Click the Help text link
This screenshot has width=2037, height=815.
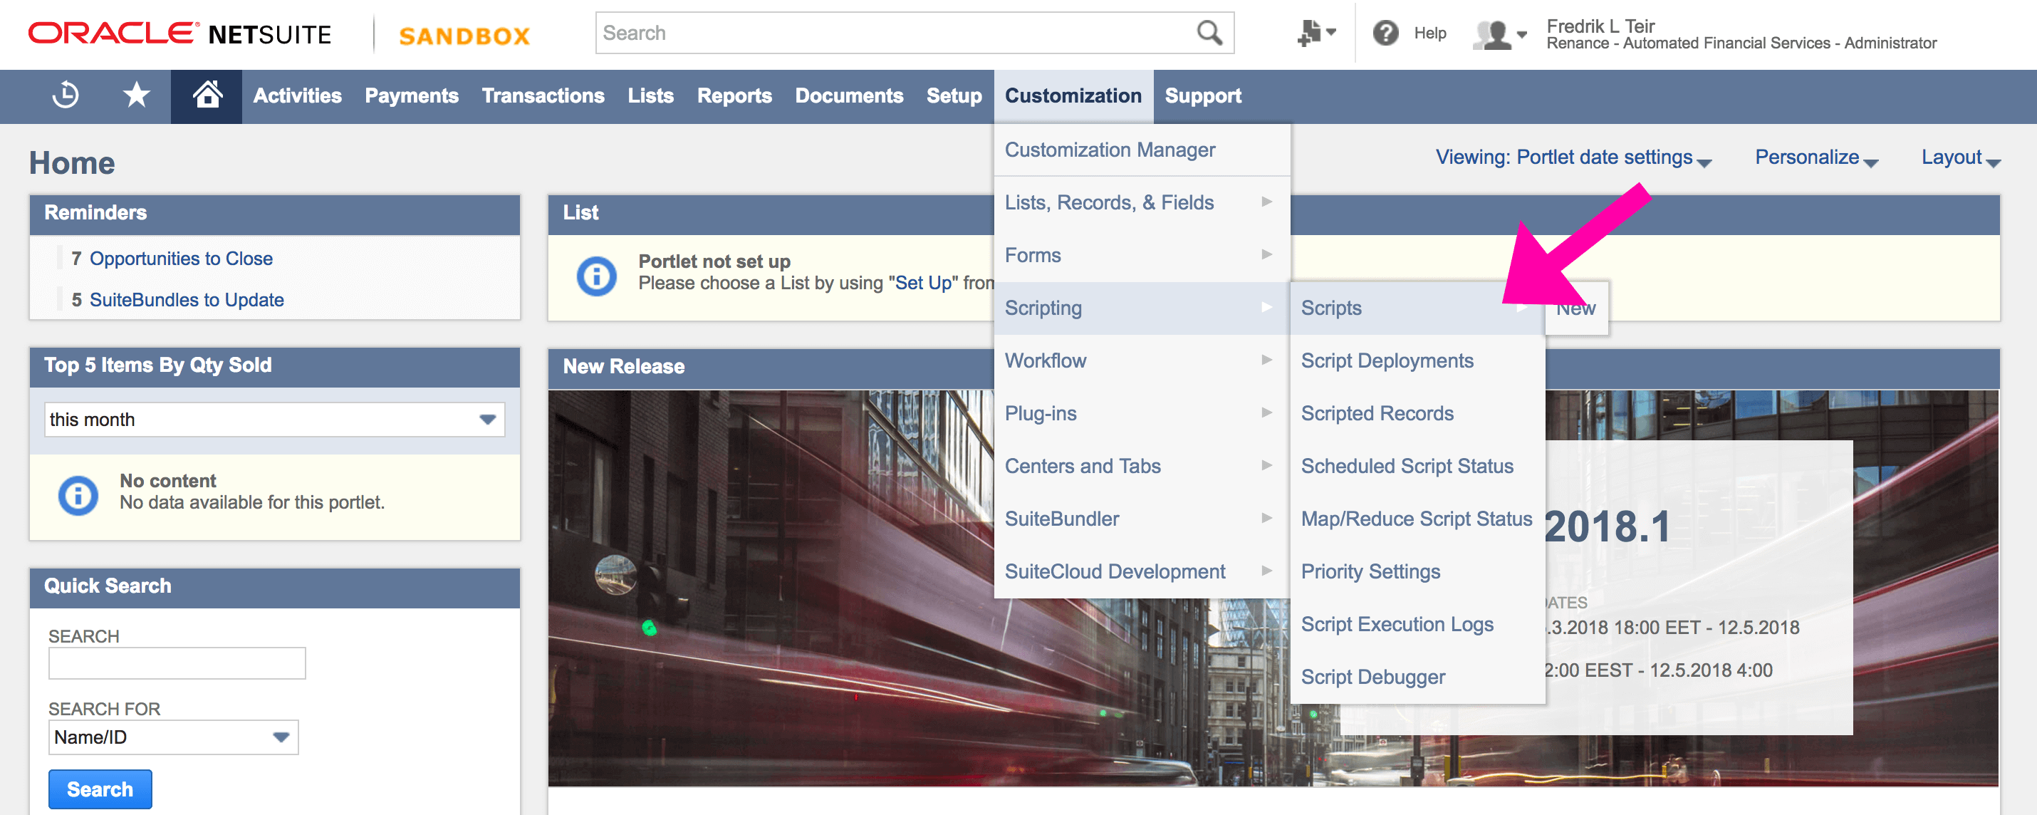click(1429, 33)
